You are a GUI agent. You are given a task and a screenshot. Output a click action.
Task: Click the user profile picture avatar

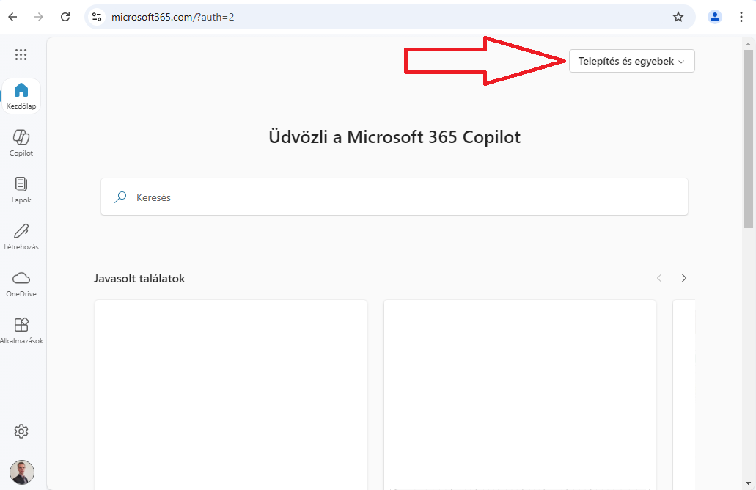(x=22, y=472)
